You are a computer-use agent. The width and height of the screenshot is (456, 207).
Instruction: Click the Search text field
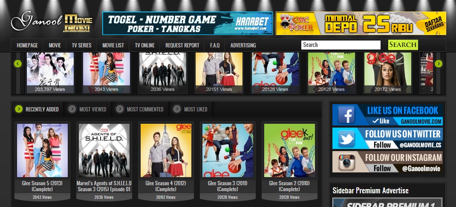point(341,45)
